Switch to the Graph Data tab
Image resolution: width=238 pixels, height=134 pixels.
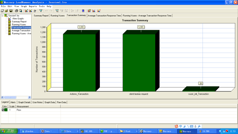click(50, 102)
